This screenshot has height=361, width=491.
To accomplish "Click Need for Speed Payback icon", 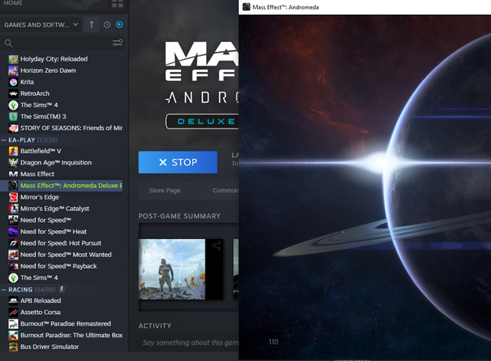I will click(x=13, y=266).
